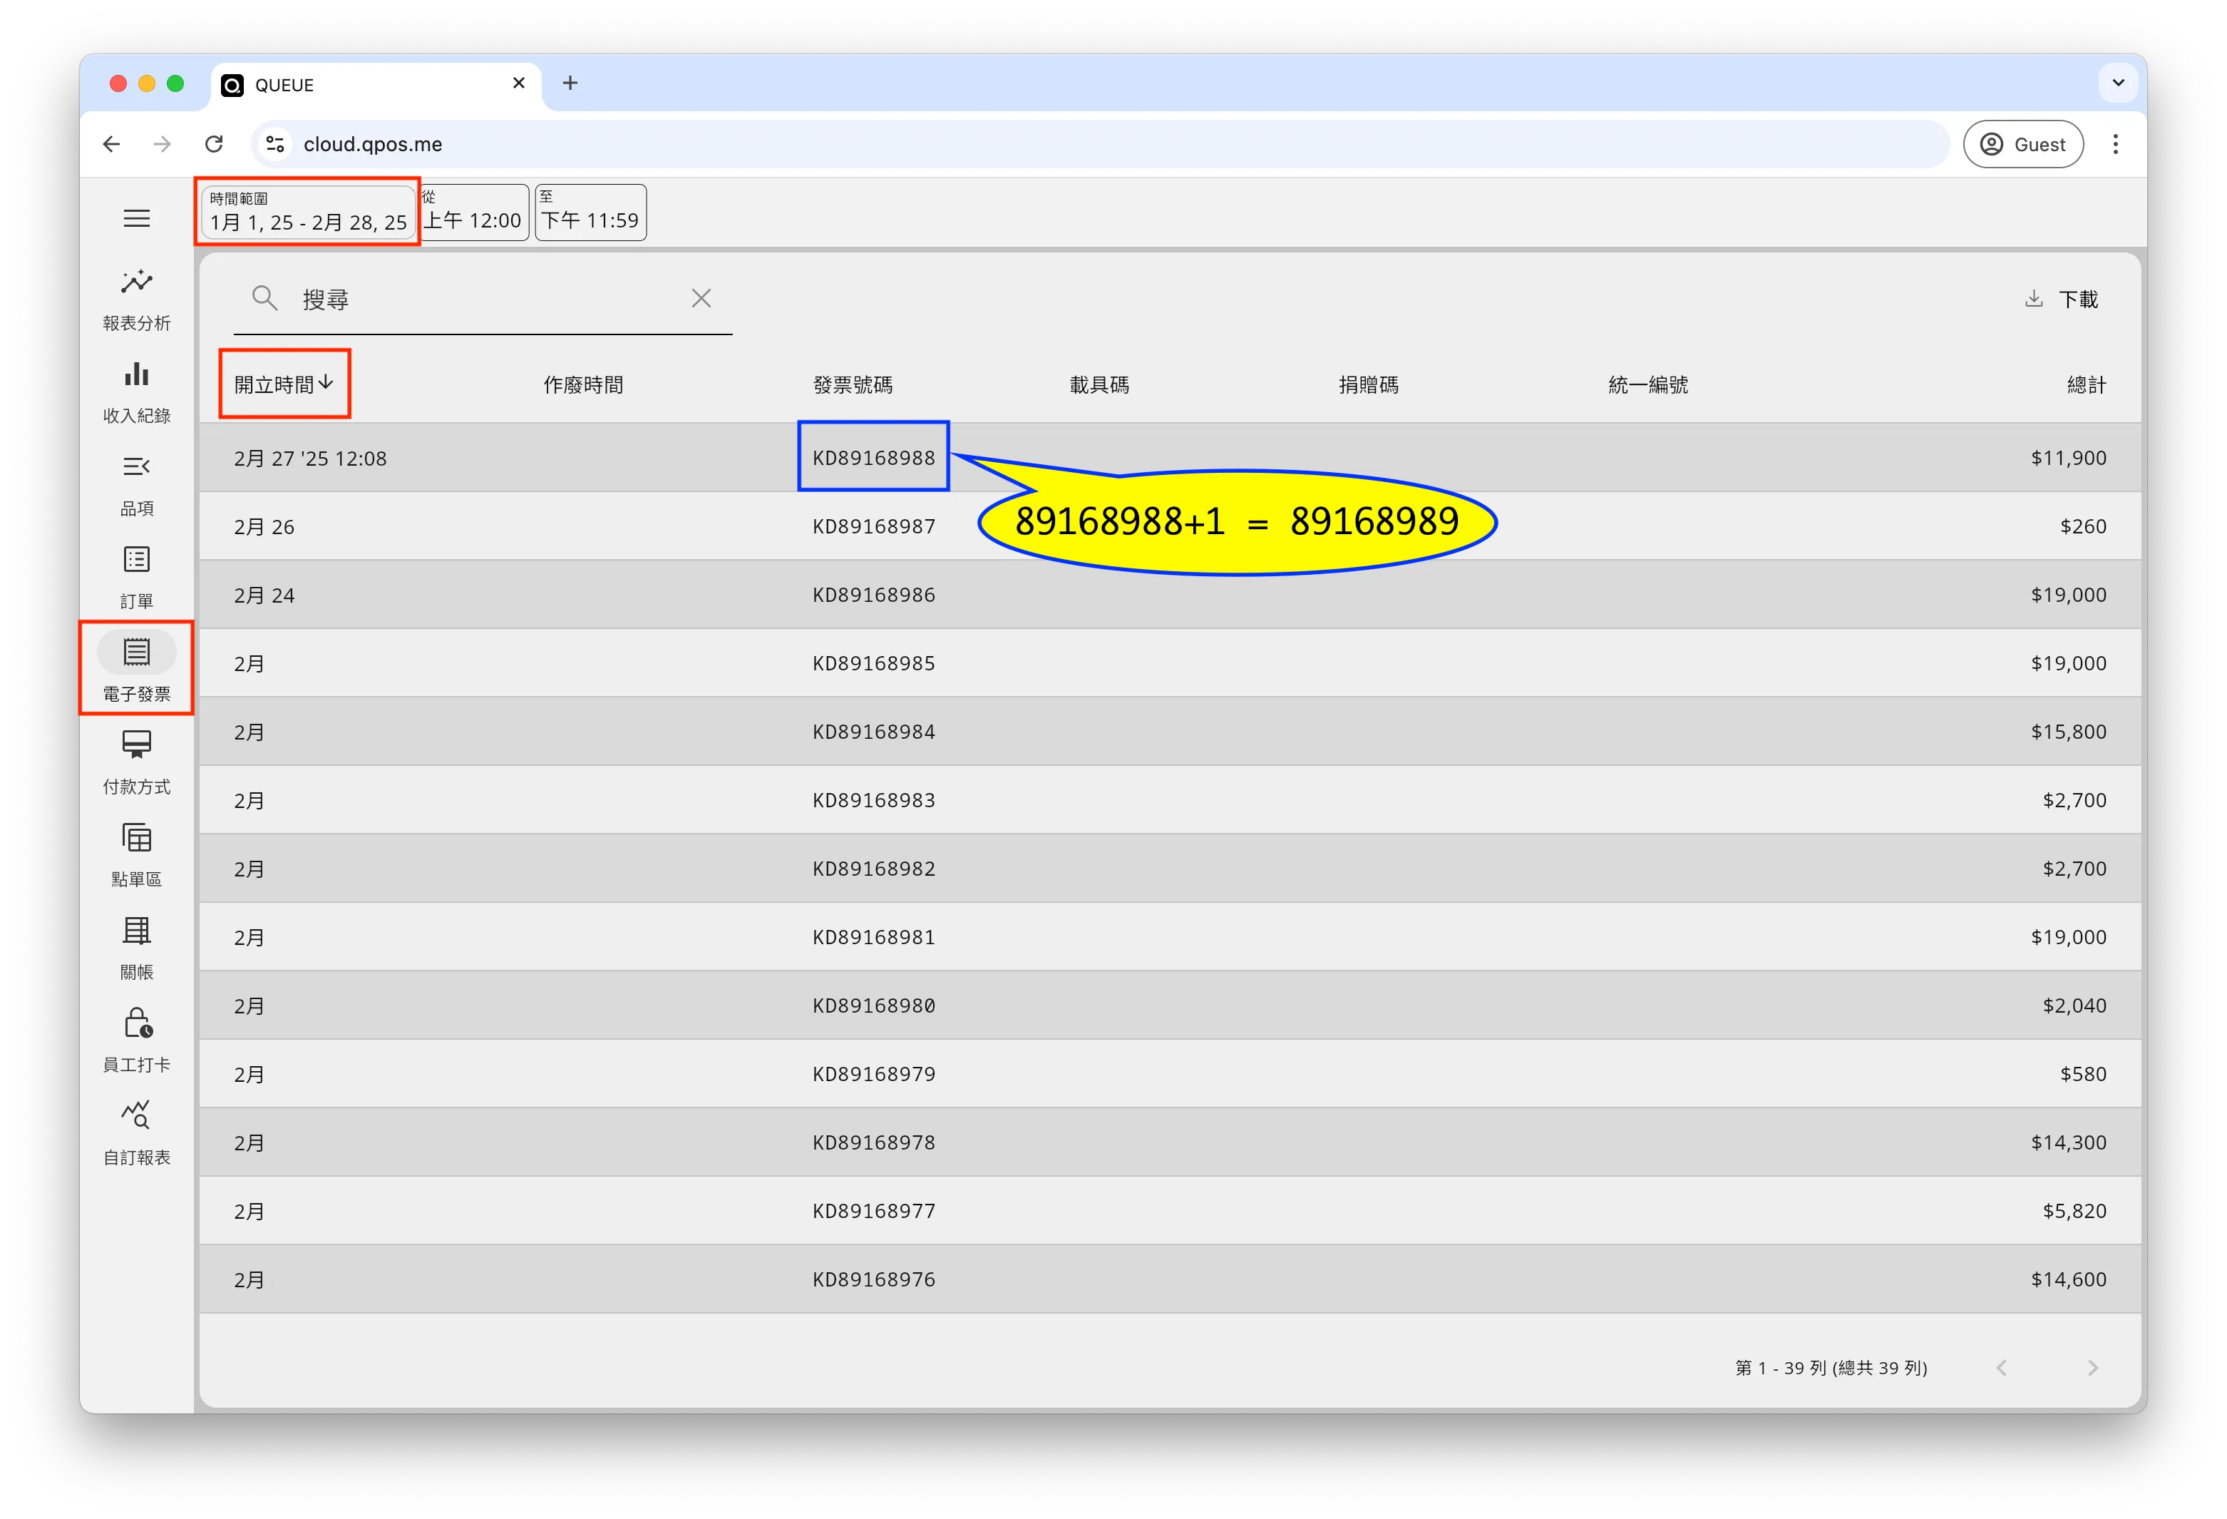This screenshot has height=1519, width=2227.
Task: Select invoice KD89168976
Action: pyautogui.click(x=874, y=1279)
